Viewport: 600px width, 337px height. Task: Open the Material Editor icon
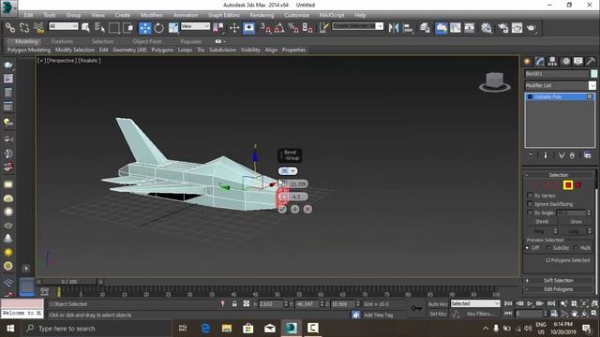pyautogui.click(x=487, y=27)
